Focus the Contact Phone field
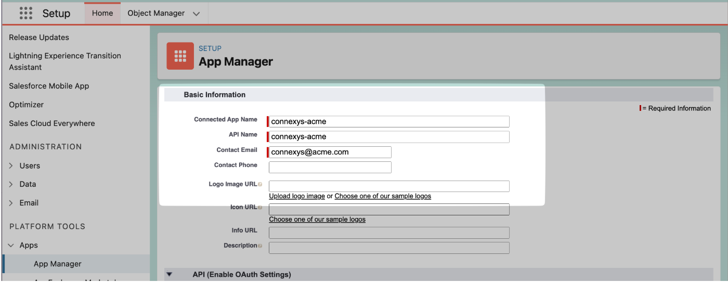Viewport: 728px width, 282px height. pyautogui.click(x=330, y=167)
